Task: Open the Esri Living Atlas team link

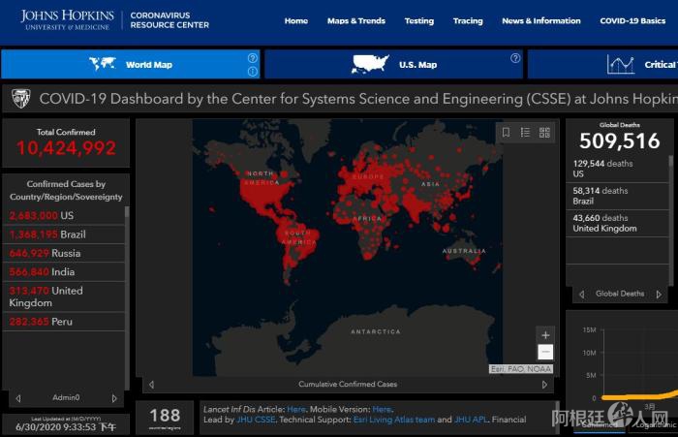Action: (x=398, y=420)
